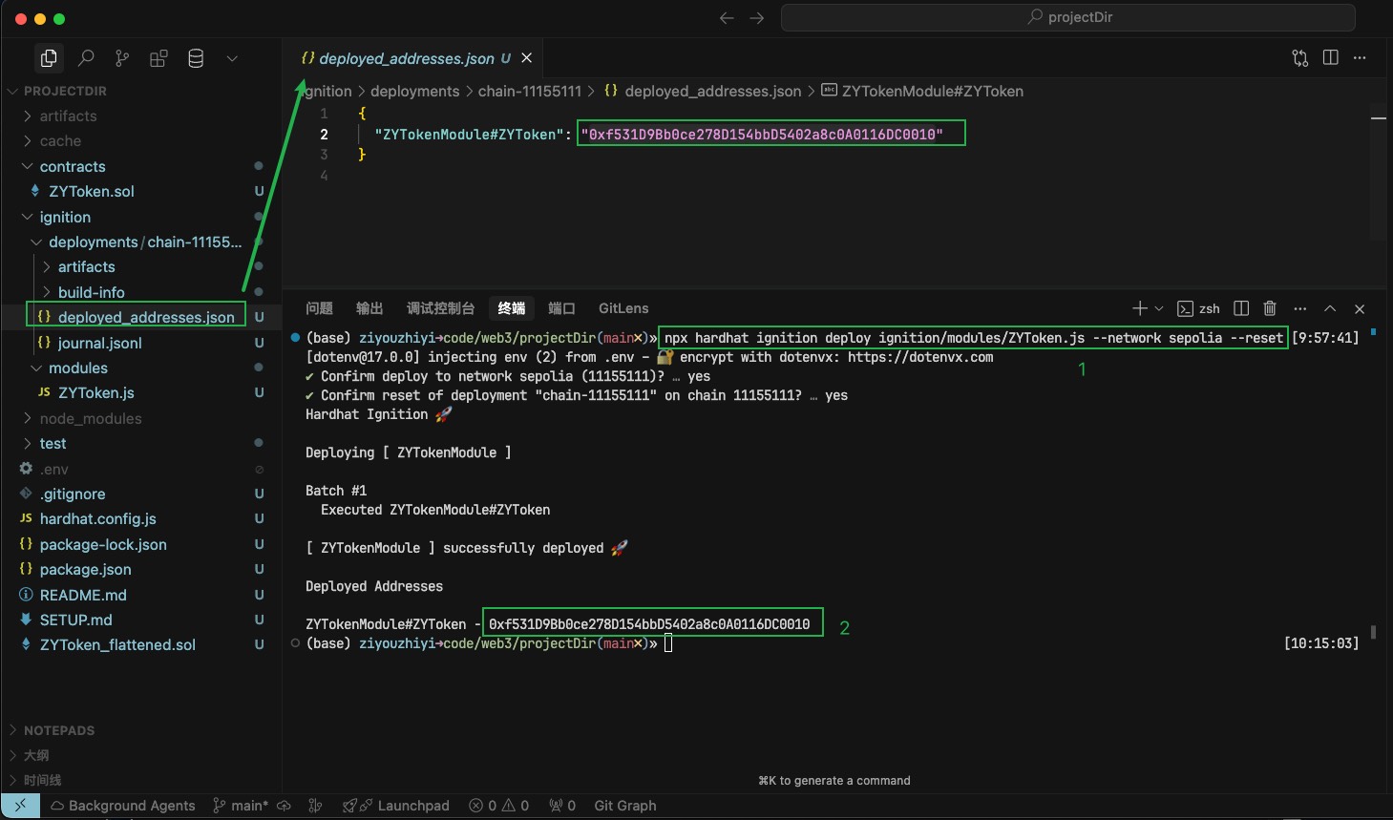Viewport: 1393px width, 820px height.
Task: Expand the 时间线 timeline section
Action: point(42,780)
